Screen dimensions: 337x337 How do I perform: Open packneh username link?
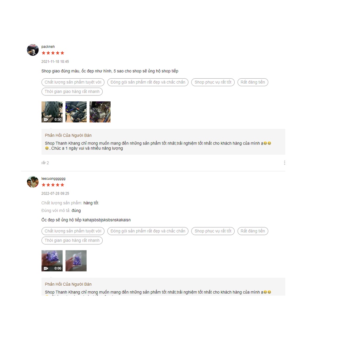pos(48,47)
